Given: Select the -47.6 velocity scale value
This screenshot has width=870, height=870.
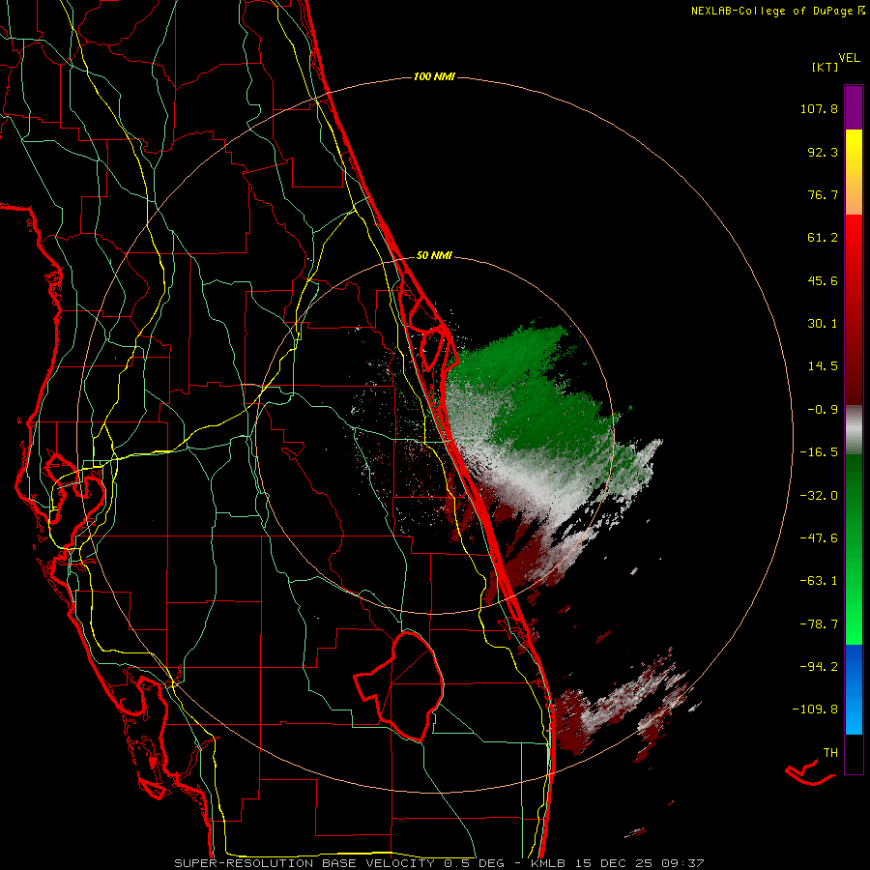Looking at the screenshot, I should tap(819, 538).
